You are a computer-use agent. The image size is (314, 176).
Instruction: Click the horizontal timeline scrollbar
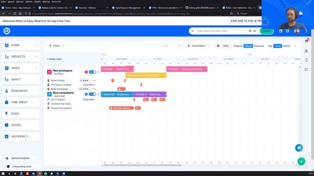[x=142, y=165]
